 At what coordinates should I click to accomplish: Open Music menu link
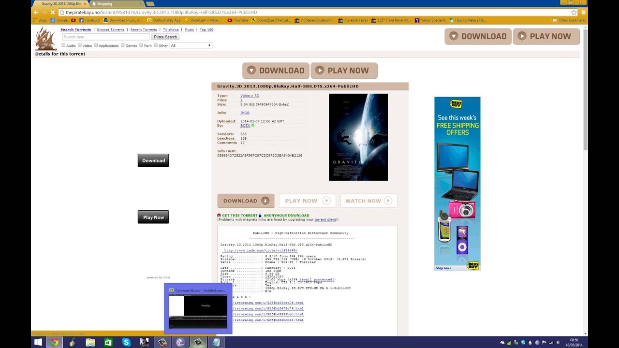189,29
